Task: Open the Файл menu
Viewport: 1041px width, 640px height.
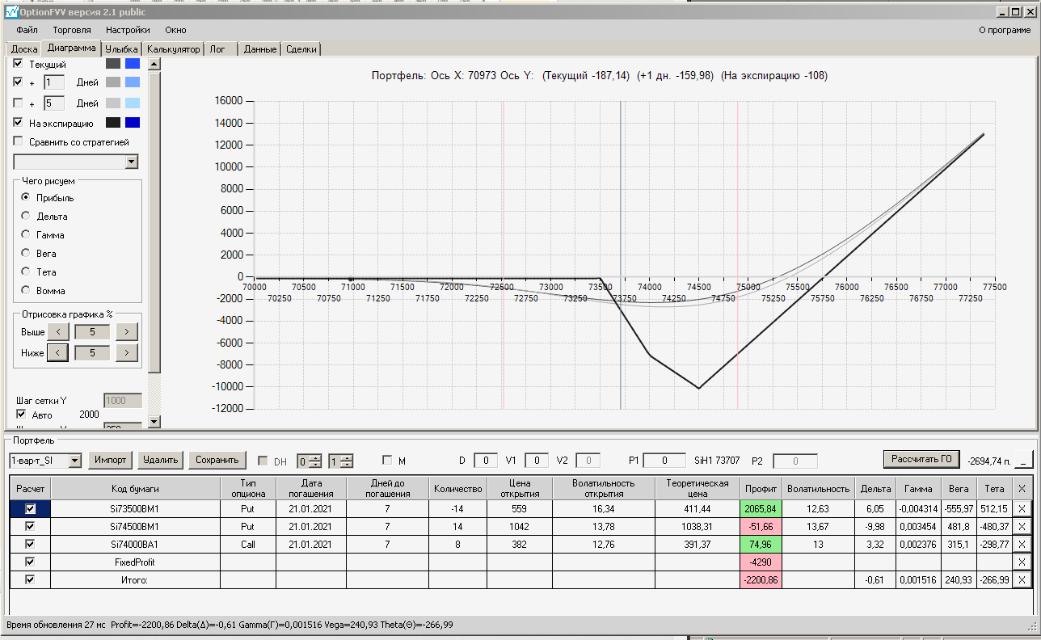Action: click(x=27, y=30)
